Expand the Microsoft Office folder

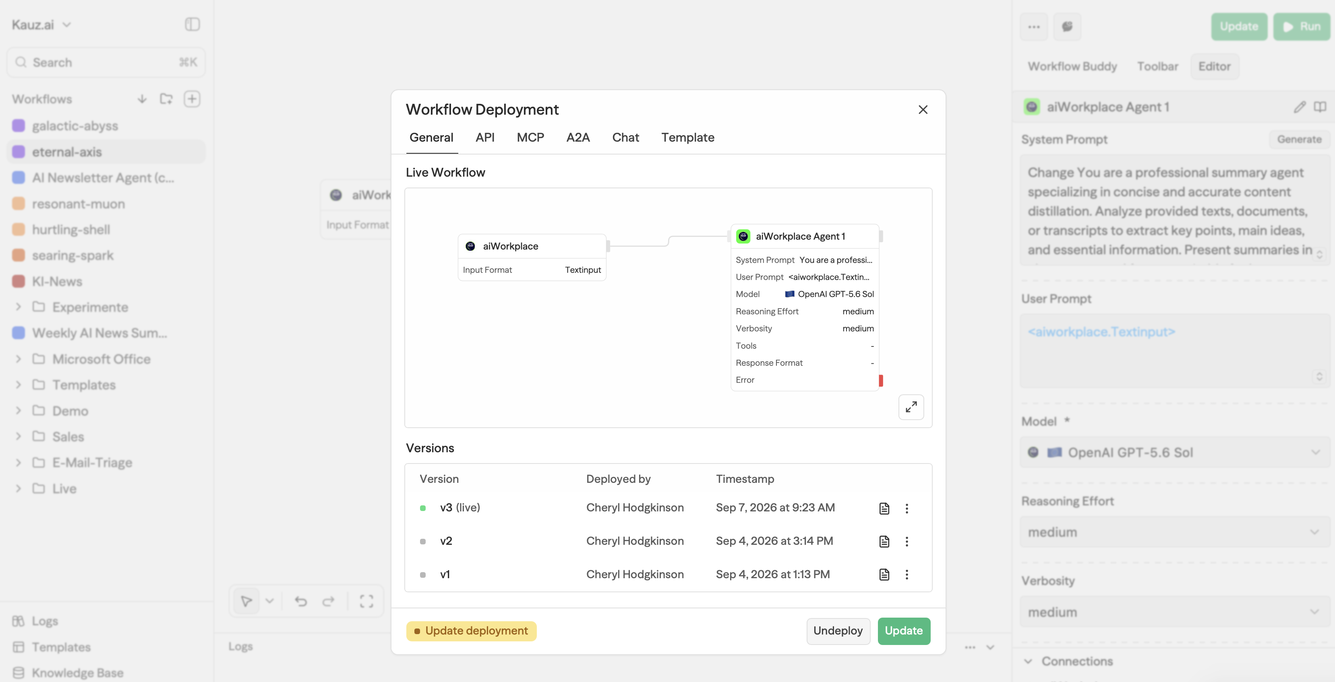[19, 359]
